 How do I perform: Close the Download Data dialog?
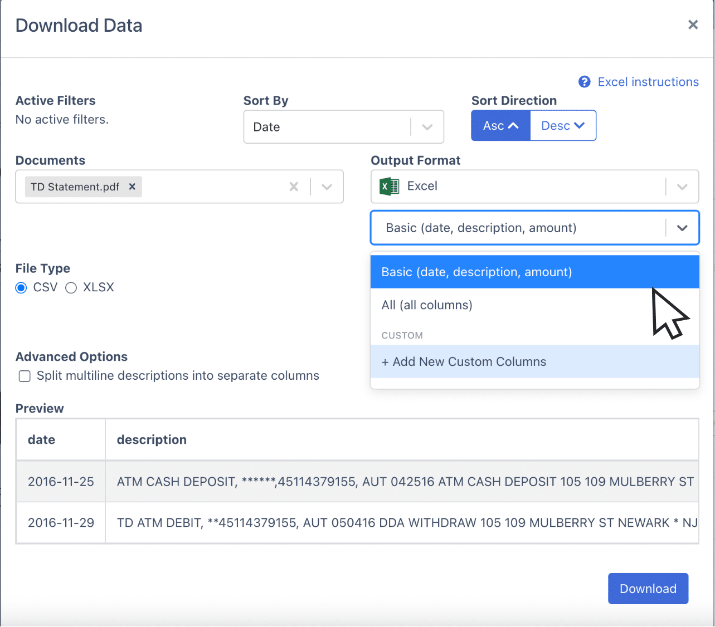pos(693,25)
